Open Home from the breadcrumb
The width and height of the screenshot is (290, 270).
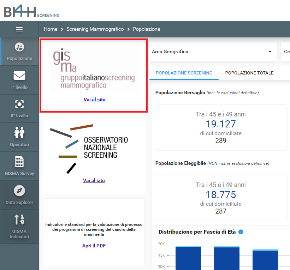point(51,29)
